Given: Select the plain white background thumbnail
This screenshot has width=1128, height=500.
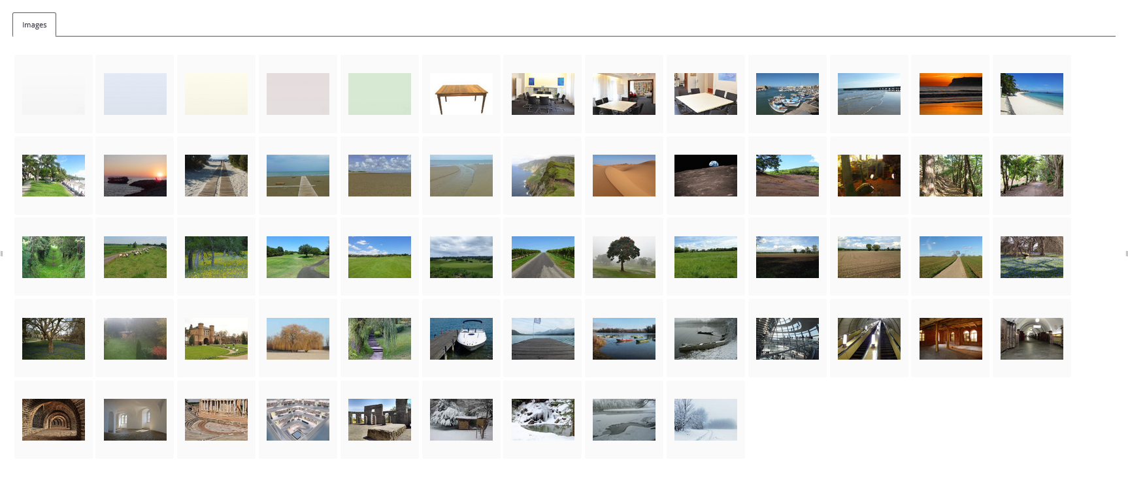Looking at the screenshot, I should tap(54, 94).
